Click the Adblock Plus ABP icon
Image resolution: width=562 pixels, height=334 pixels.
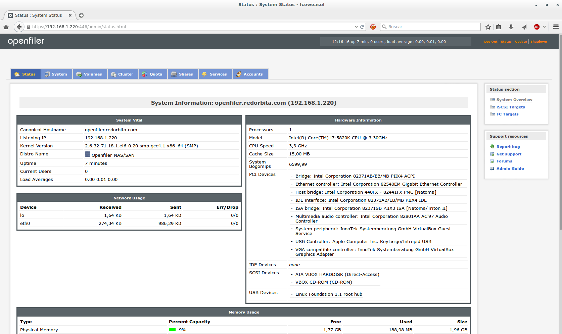(537, 27)
